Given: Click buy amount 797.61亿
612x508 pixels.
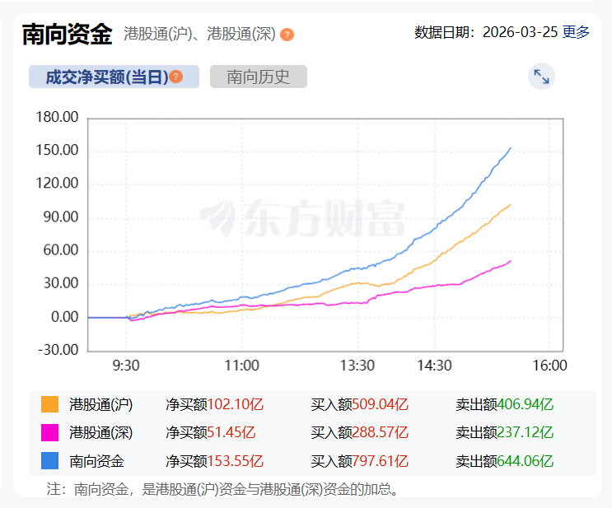Looking at the screenshot, I should point(381,461).
